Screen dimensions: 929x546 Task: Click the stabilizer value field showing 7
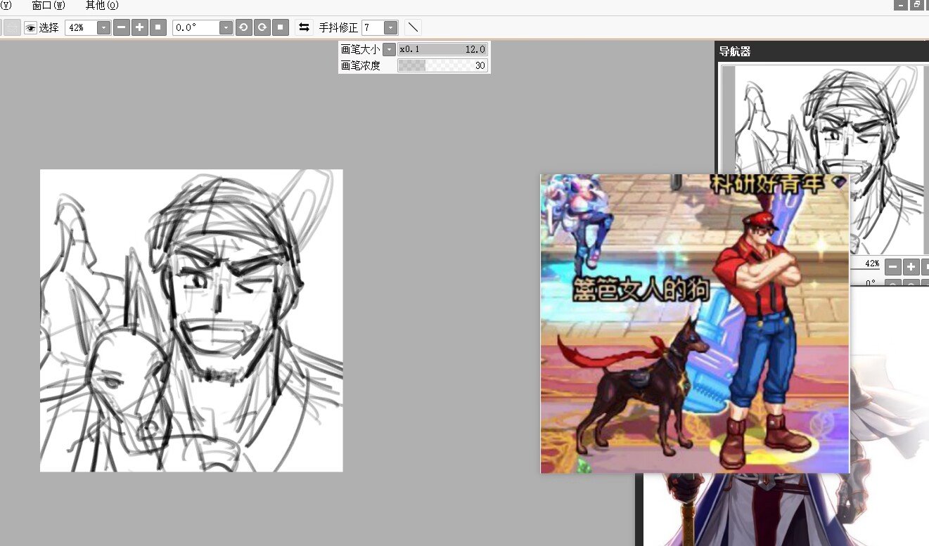tap(372, 27)
